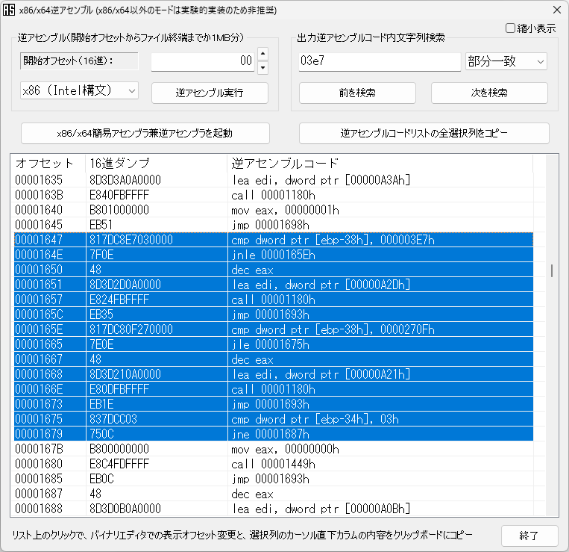The width and height of the screenshot is (569, 552).
Task: Enable the 縮小表示 checkbox
Action: point(511,28)
